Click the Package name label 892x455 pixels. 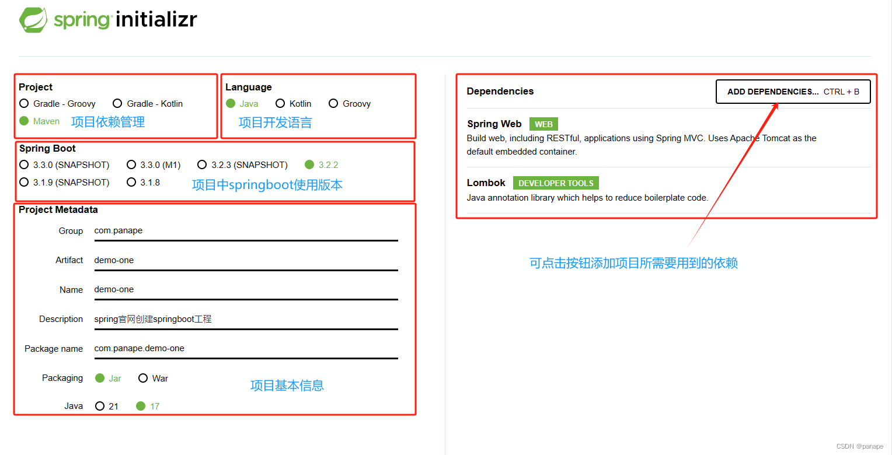(x=54, y=349)
